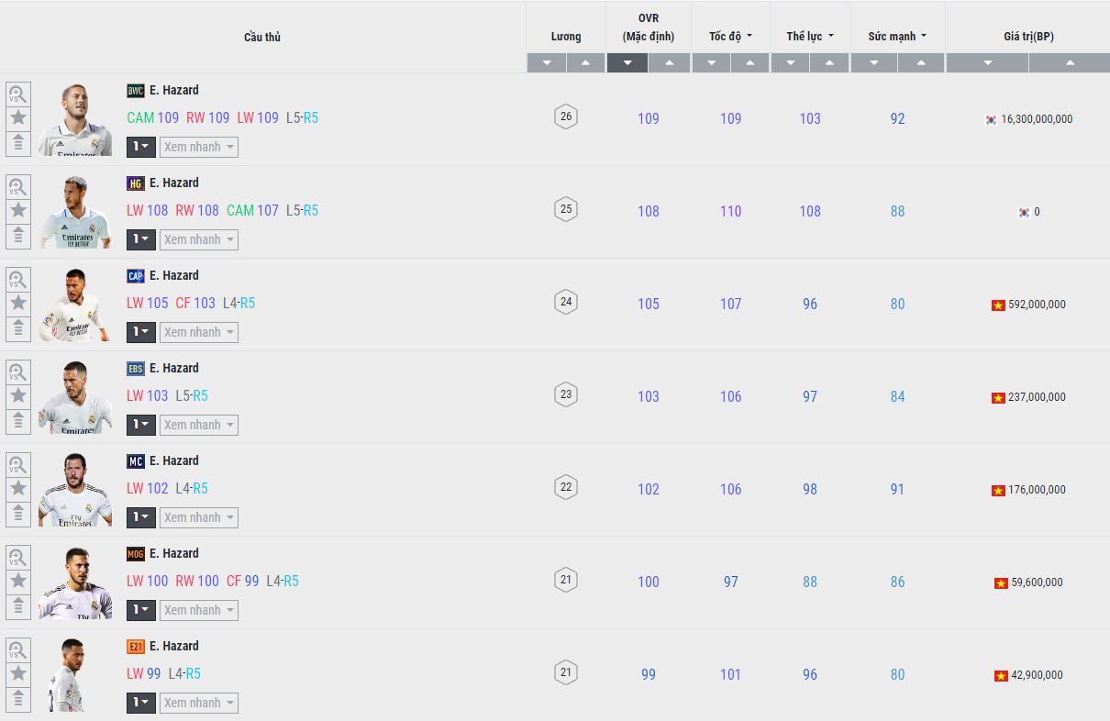This screenshot has height=721, width=1110.
Task: Click the move-to-top icon for CAP Hazard
Action: tap(18, 328)
